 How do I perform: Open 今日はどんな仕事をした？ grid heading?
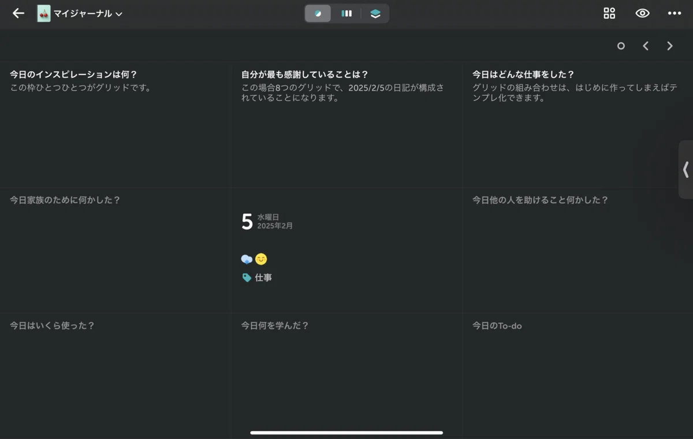click(x=523, y=75)
